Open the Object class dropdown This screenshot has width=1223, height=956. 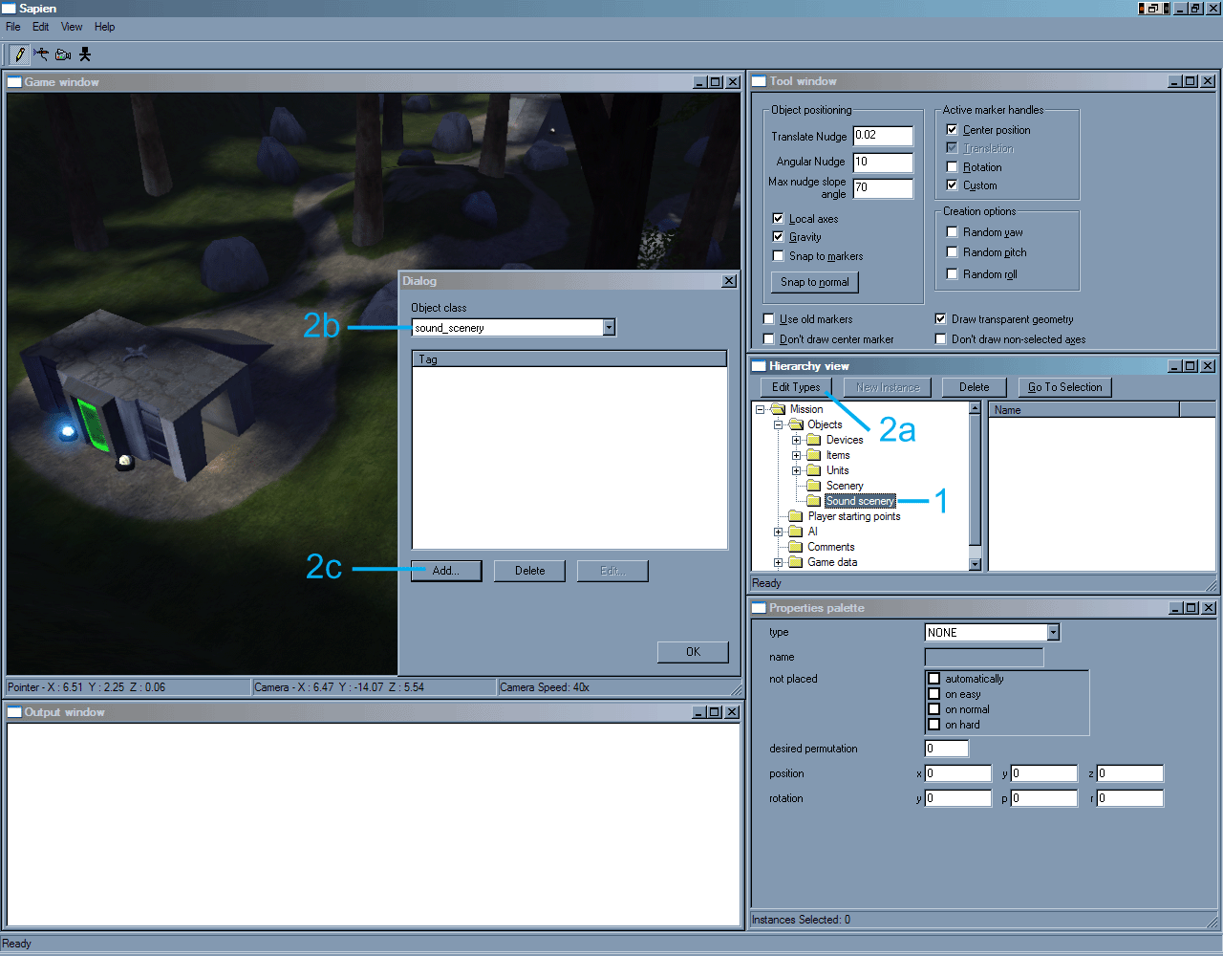tap(609, 328)
